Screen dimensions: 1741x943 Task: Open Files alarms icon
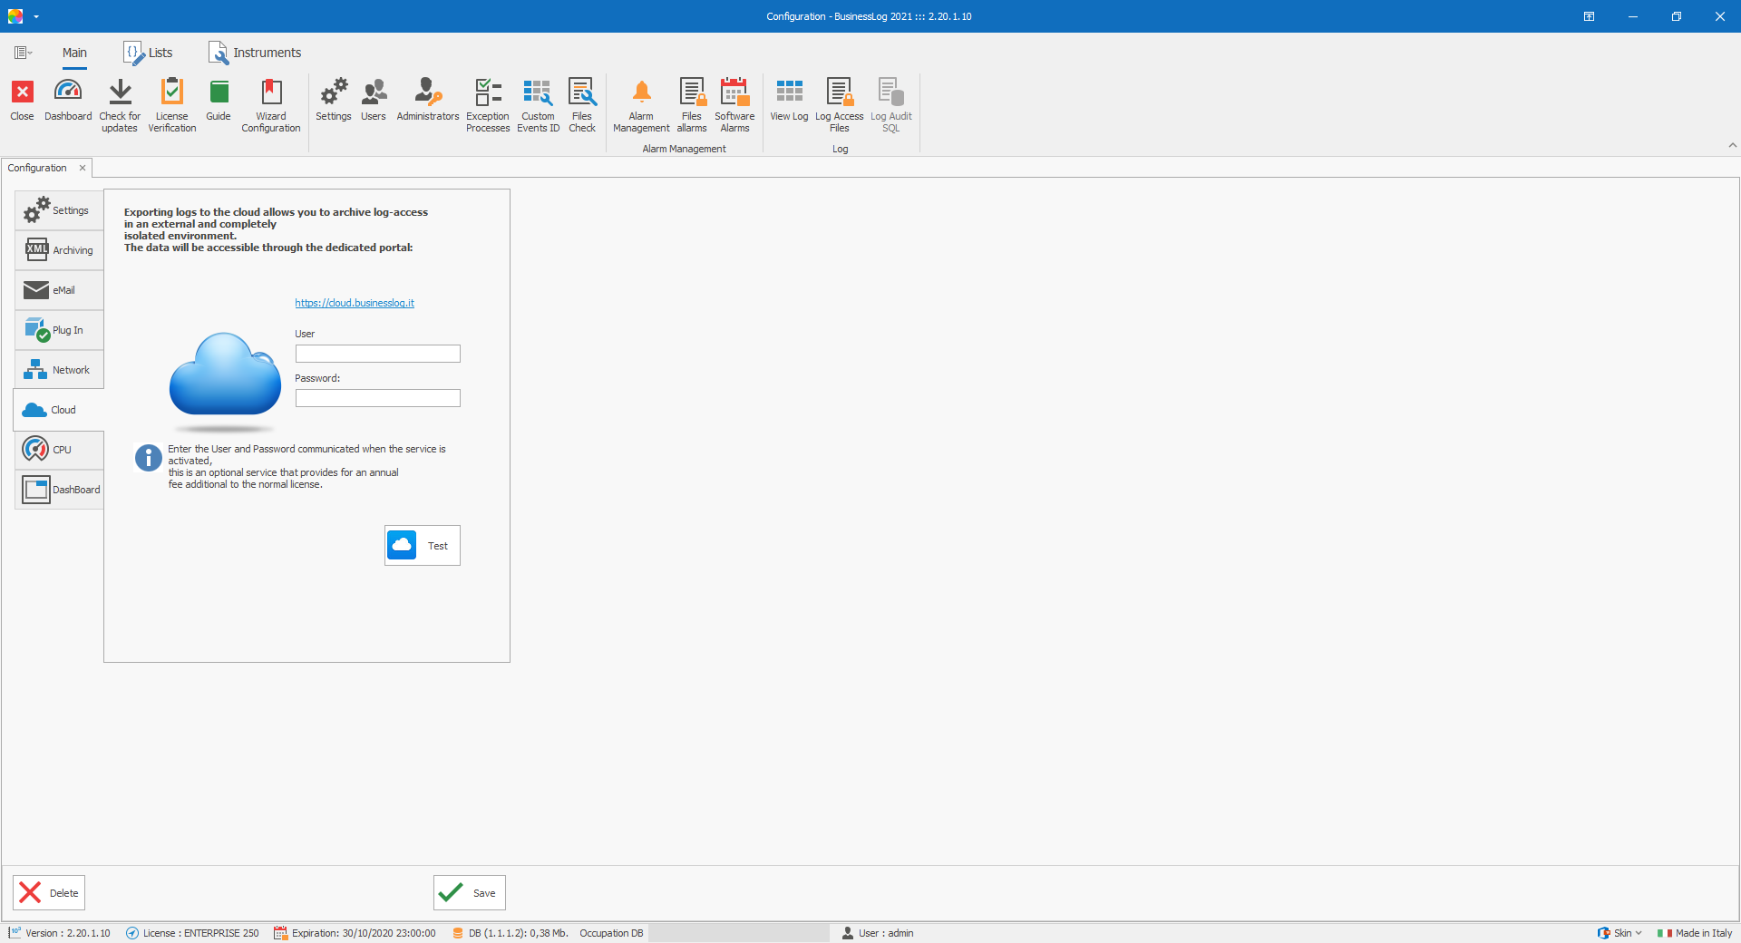[692, 92]
